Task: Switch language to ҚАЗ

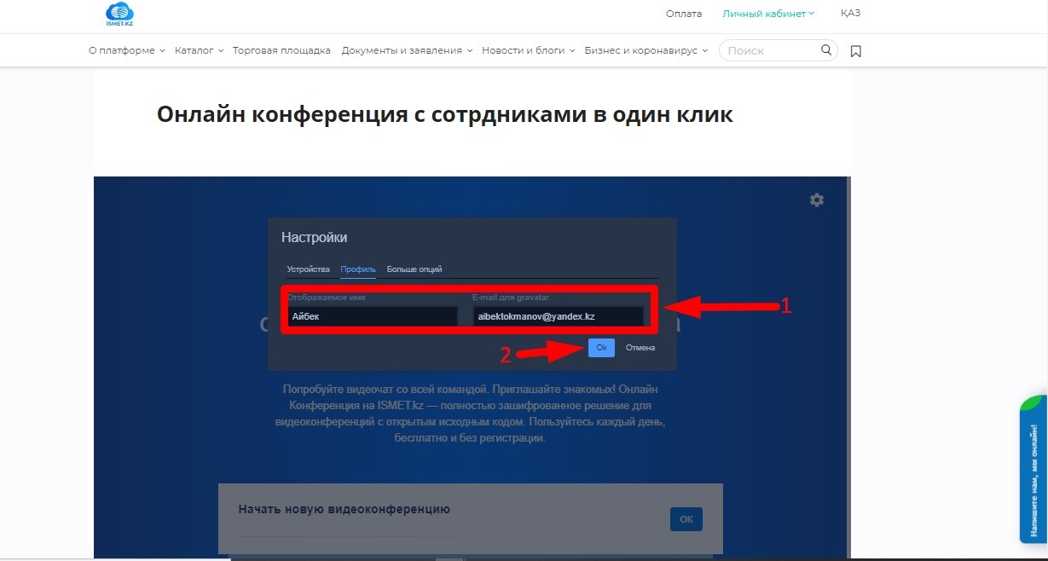Action: tap(850, 14)
